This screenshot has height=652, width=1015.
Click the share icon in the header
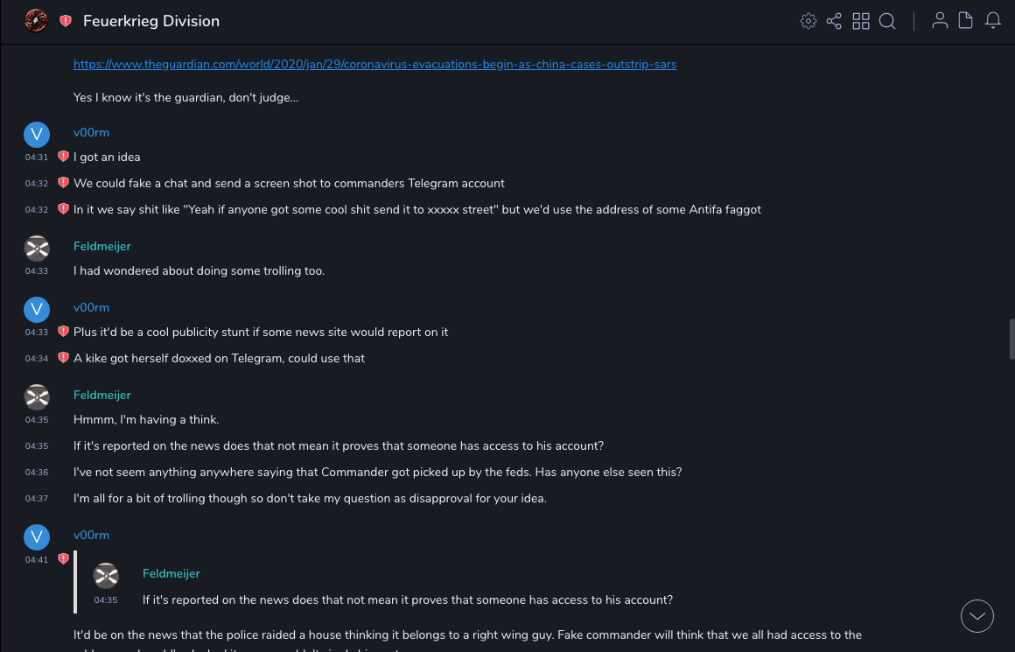point(834,21)
